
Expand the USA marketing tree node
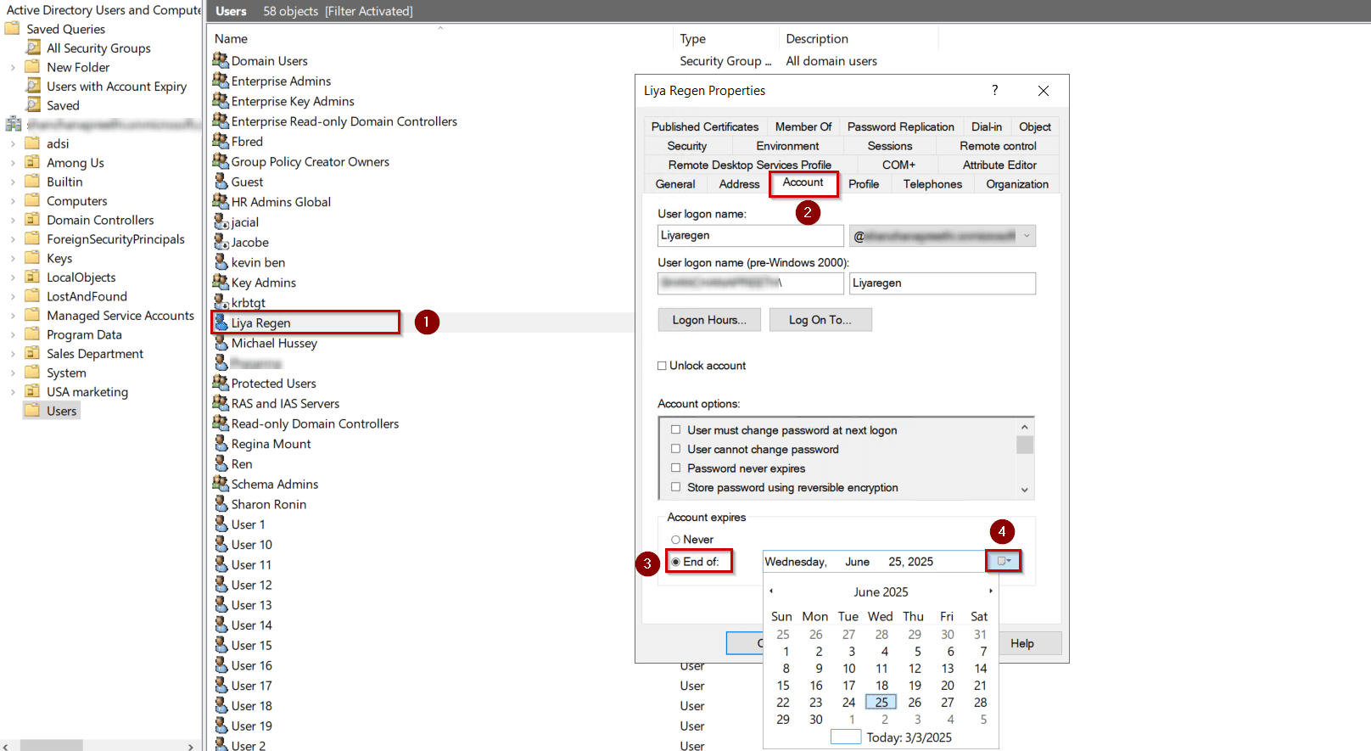pyautogui.click(x=13, y=392)
